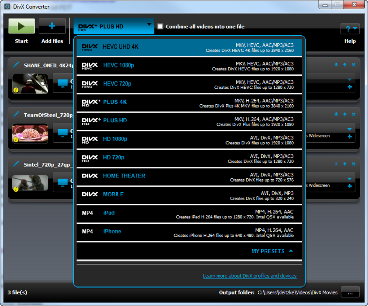Choose the PLUS HD profile entry

tap(189, 122)
